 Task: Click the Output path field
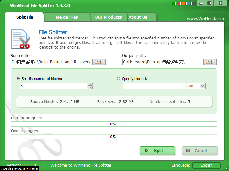(x=163, y=62)
